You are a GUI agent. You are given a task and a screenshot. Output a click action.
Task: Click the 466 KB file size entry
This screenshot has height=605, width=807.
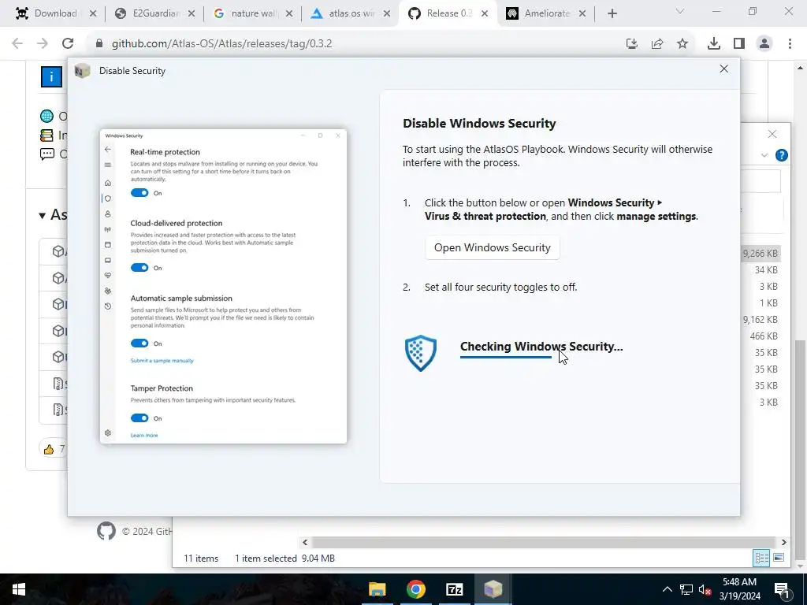pyautogui.click(x=764, y=336)
